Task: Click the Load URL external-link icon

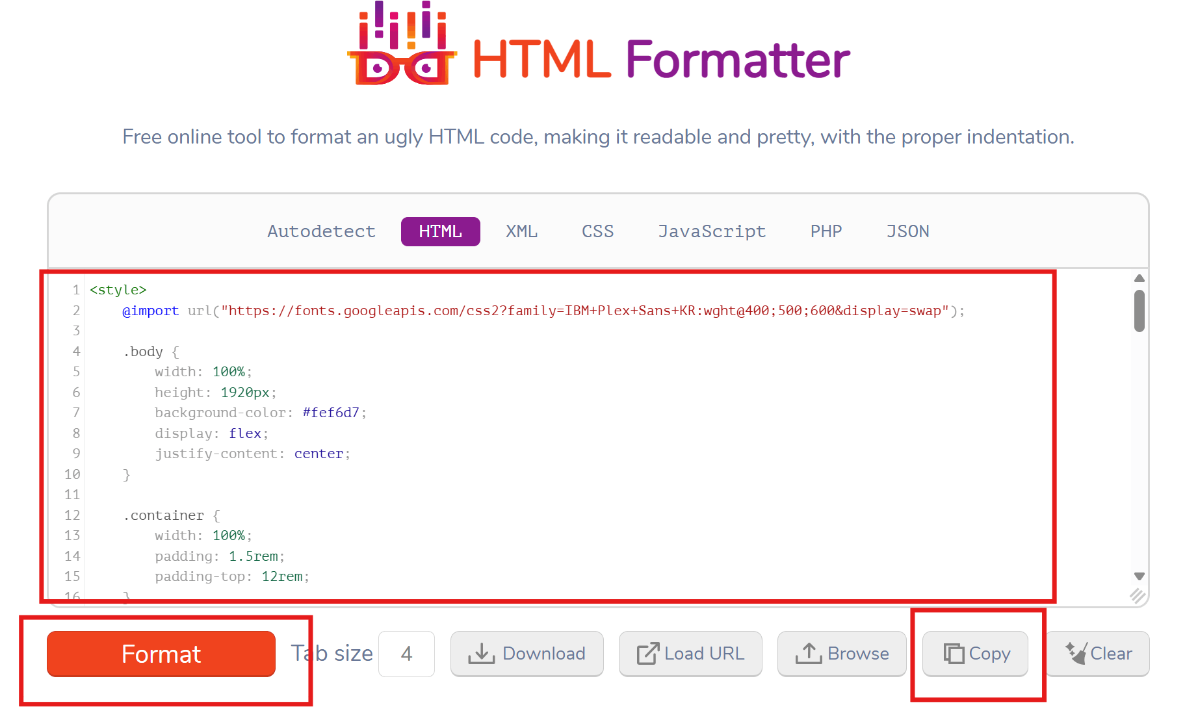Action: tap(647, 654)
